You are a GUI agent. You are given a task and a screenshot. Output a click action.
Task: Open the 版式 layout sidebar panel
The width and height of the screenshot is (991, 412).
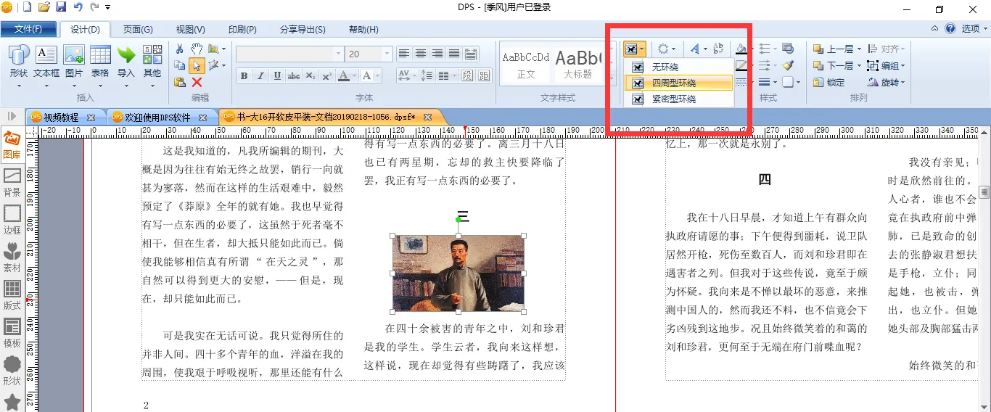[x=12, y=295]
